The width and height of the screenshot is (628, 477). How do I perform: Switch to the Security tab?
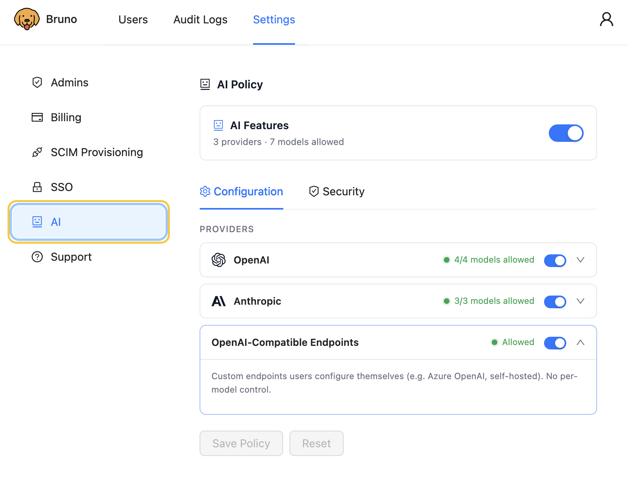point(337,191)
